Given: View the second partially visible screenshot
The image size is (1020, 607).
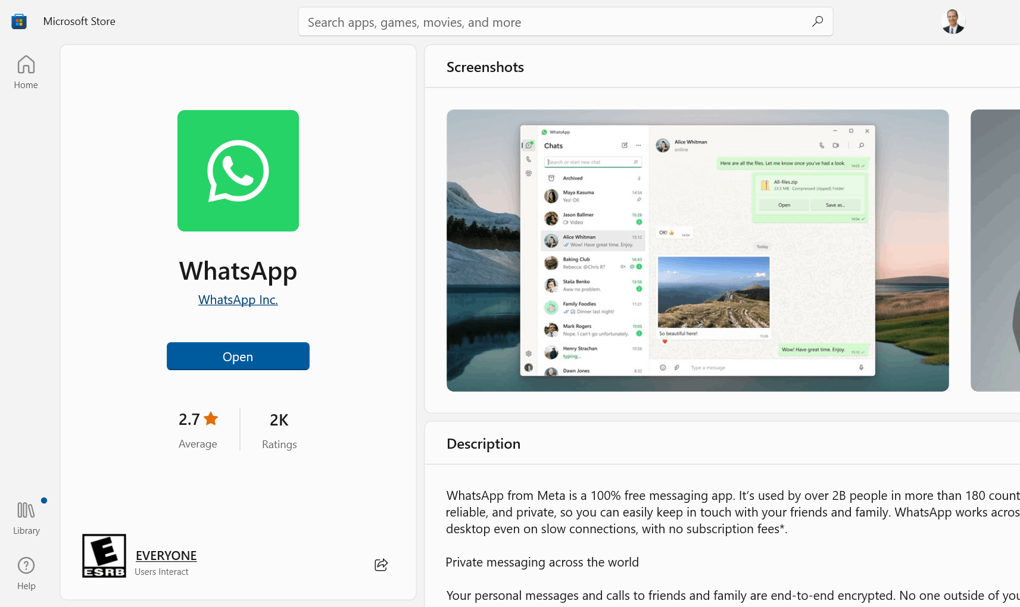Looking at the screenshot, I should click(995, 251).
